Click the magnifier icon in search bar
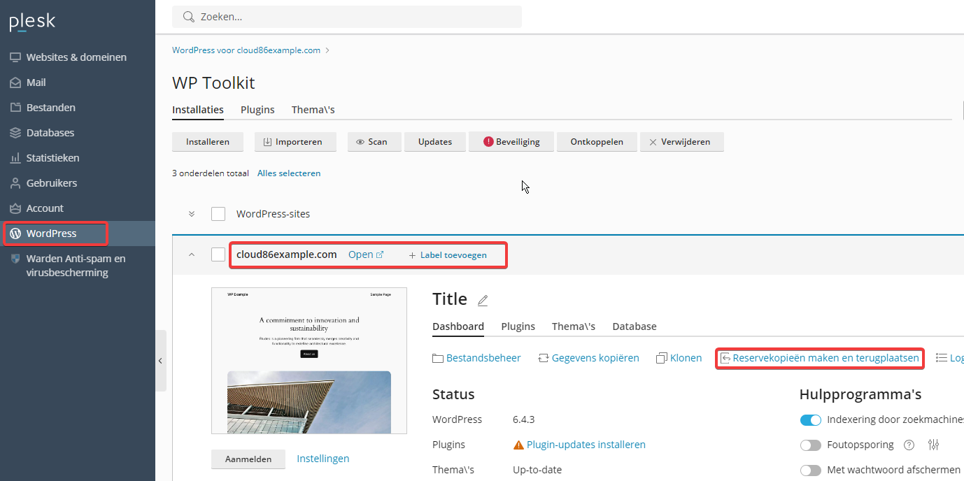Image resolution: width=964 pixels, height=481 pixels. 188,17
